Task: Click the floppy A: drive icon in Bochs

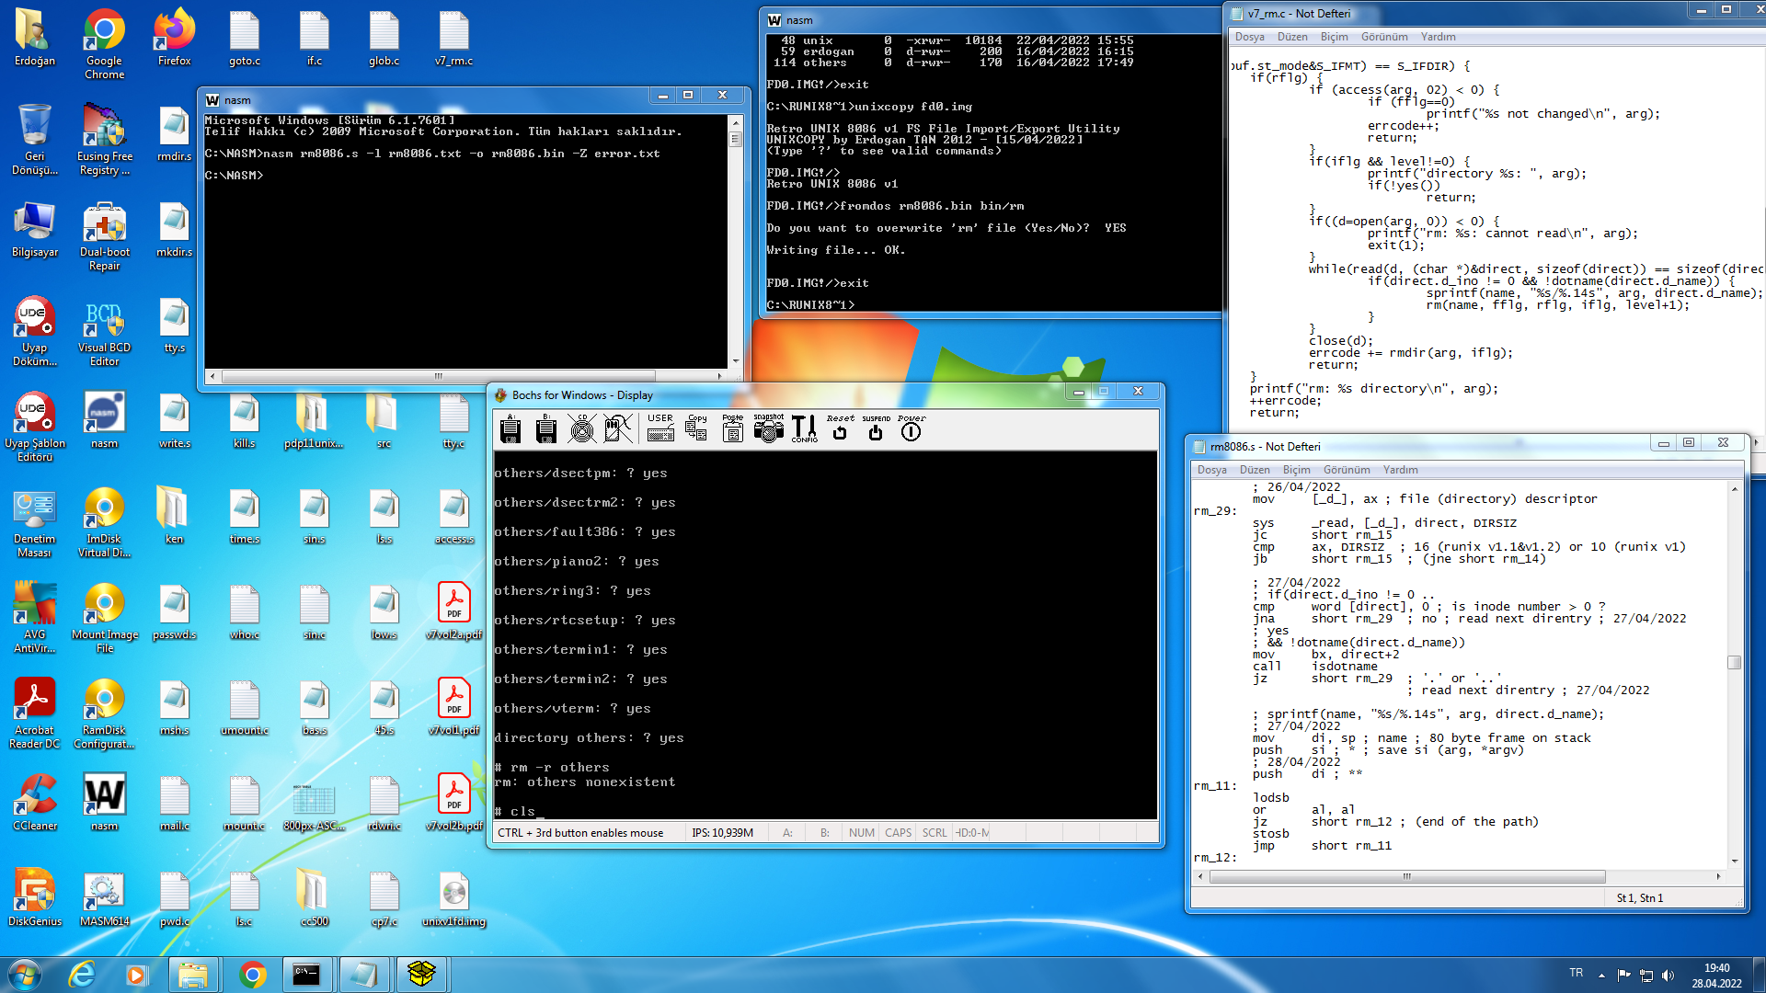Action: click(x=510, y=428)
